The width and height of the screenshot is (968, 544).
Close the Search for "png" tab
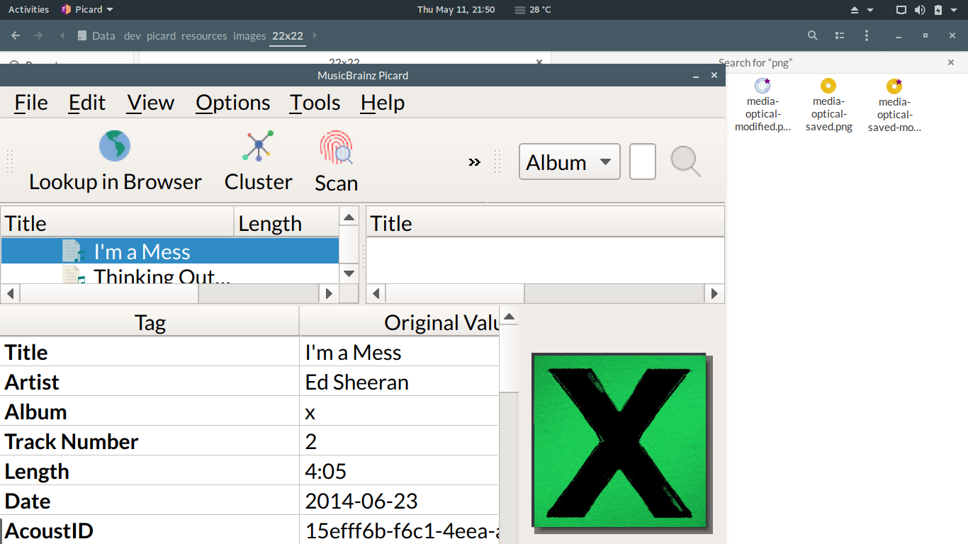(x=951, y=62)
